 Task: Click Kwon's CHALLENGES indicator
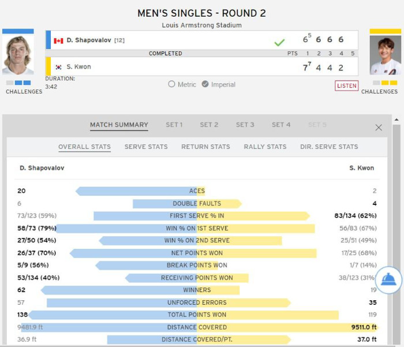[x=385, y=83]
